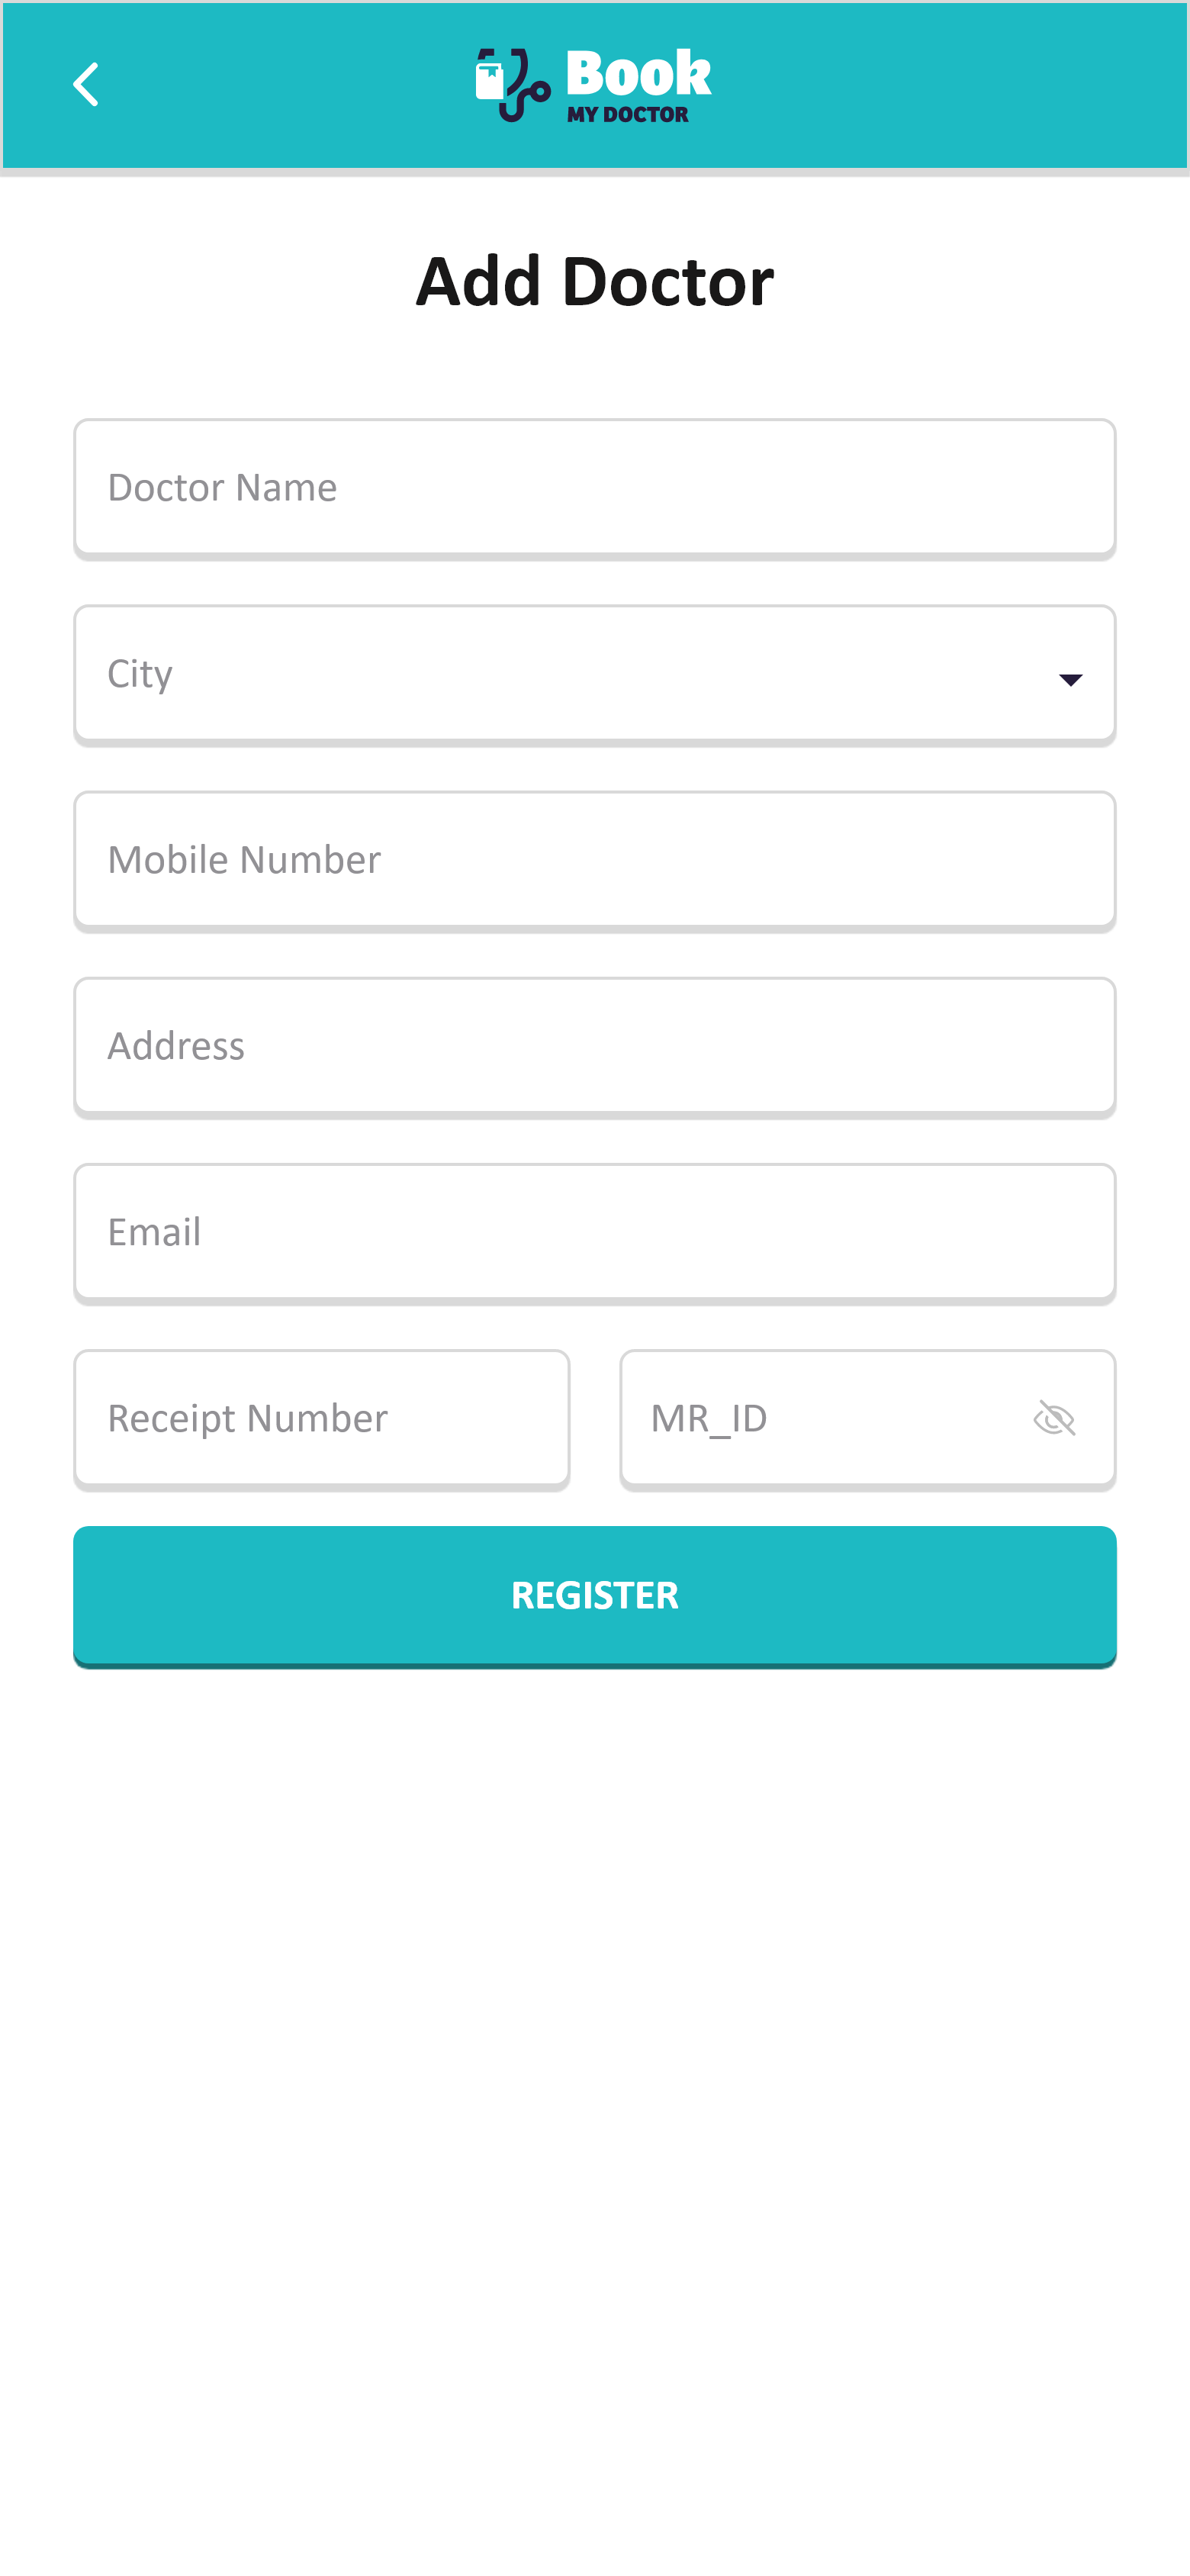1190x2576 pixels.
Task: Select the dropdown caret on the City field
Action: point(1070,680)
